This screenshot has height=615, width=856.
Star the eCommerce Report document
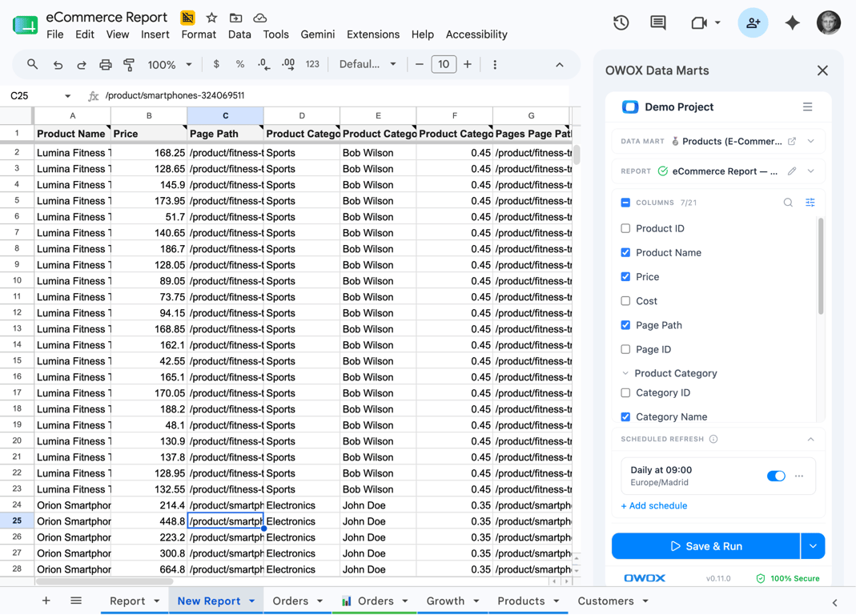(x=211, y=18)
